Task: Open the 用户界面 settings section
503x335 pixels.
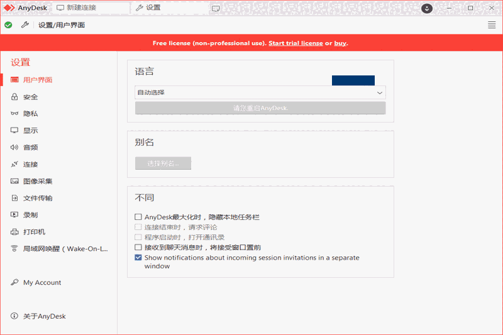Action: point(38,80)
